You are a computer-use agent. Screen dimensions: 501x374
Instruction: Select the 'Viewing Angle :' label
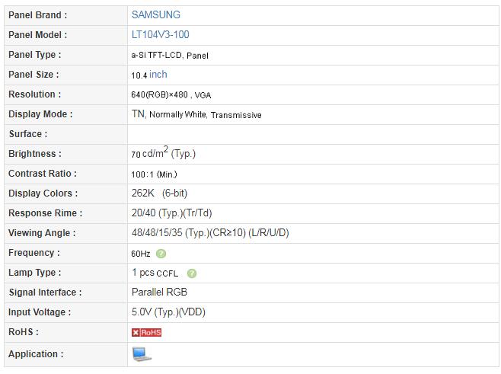(42, 233)
